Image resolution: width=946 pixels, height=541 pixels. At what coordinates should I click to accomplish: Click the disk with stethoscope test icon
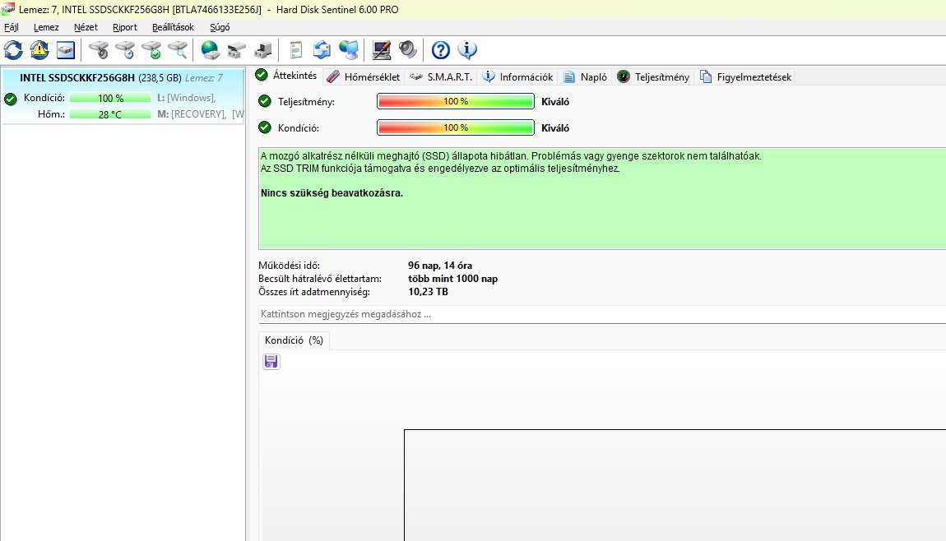coord(99,50)
